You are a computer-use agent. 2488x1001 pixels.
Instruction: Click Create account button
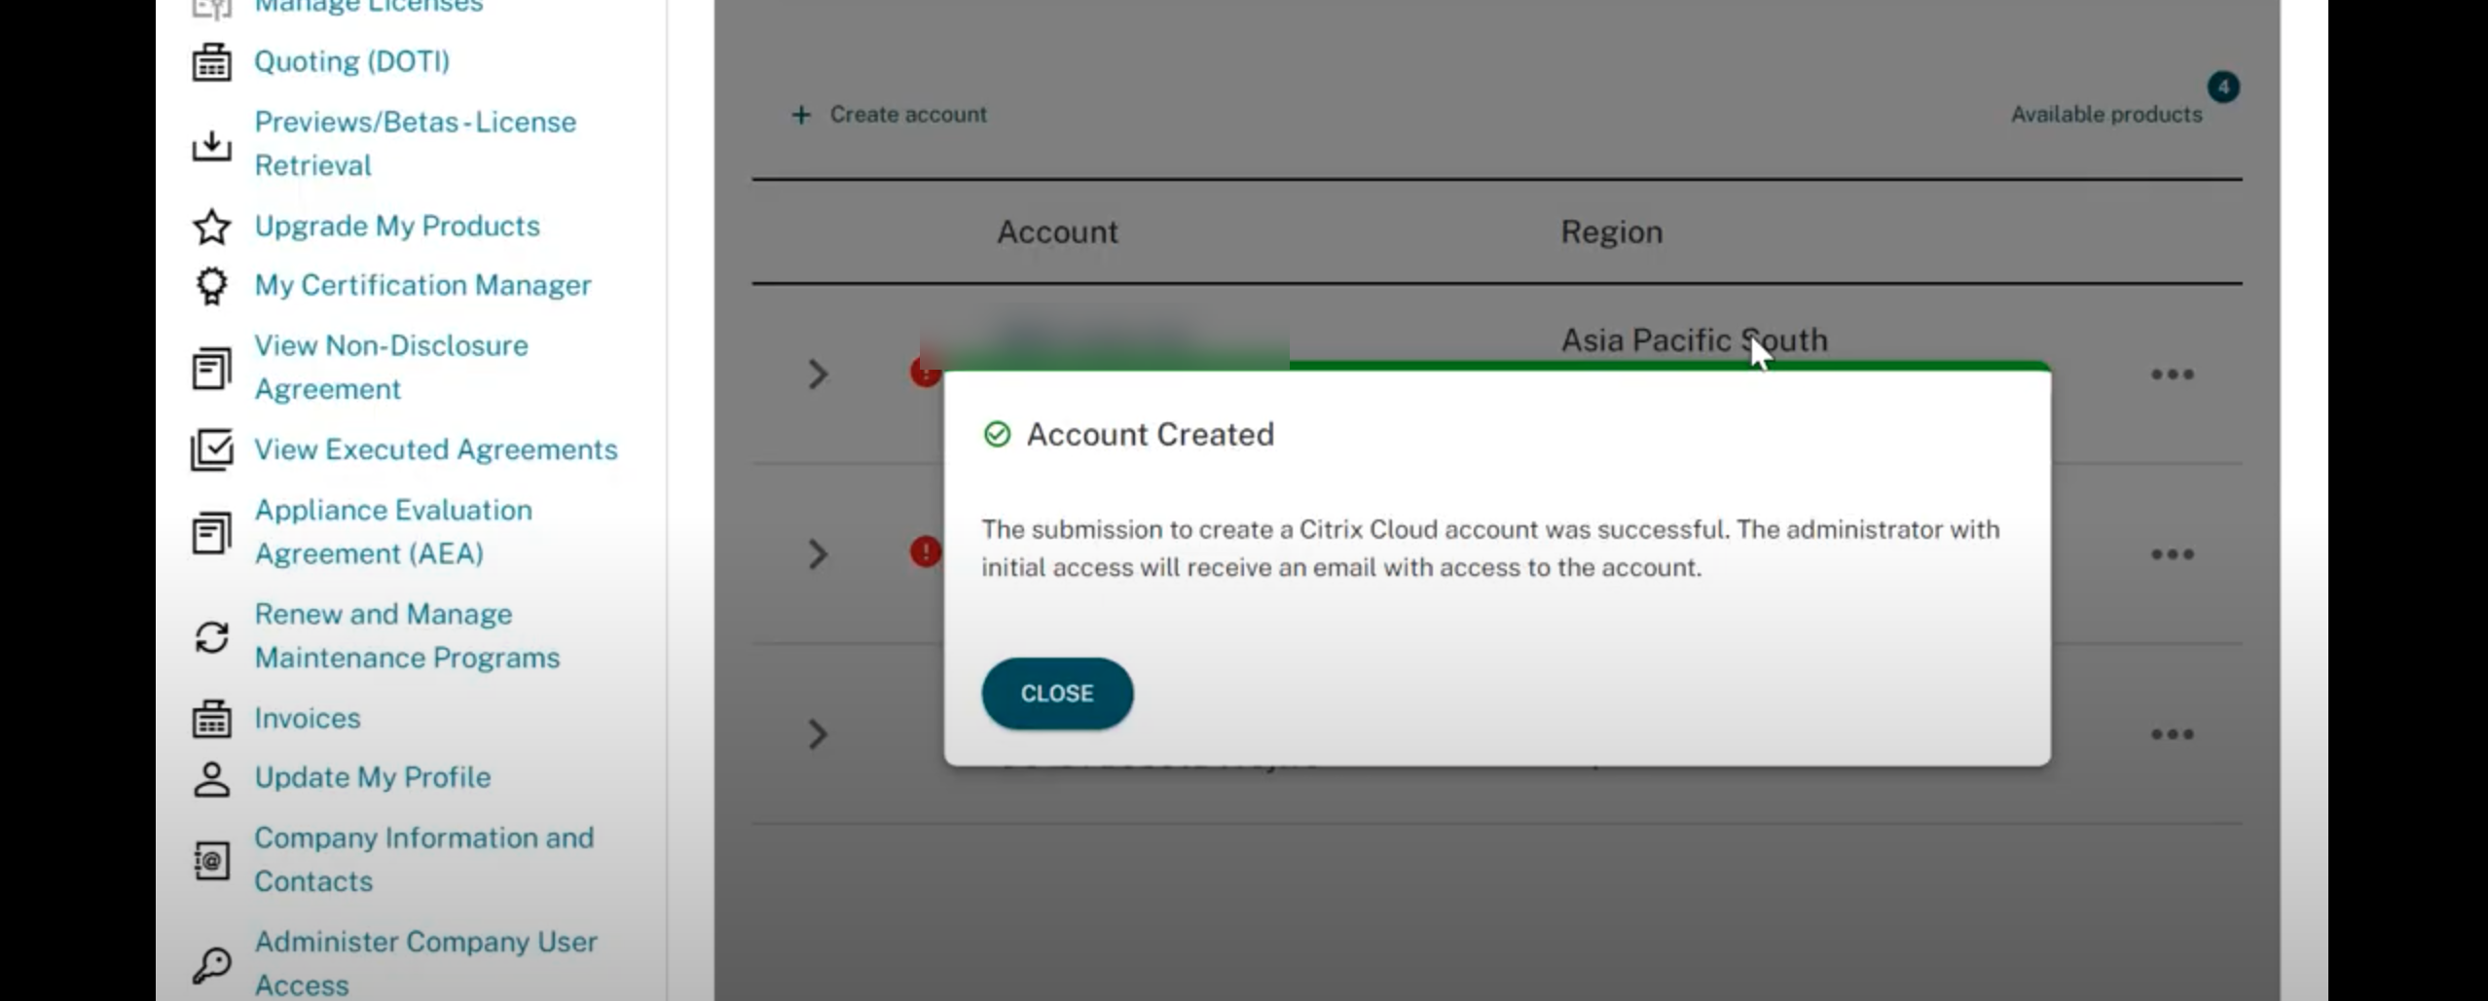pos(889,115)
